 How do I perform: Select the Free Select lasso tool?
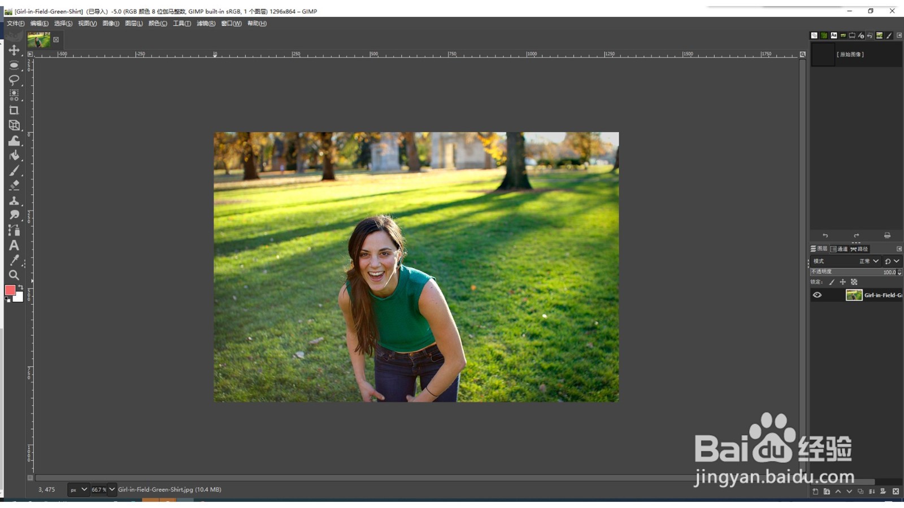(14, 80)
